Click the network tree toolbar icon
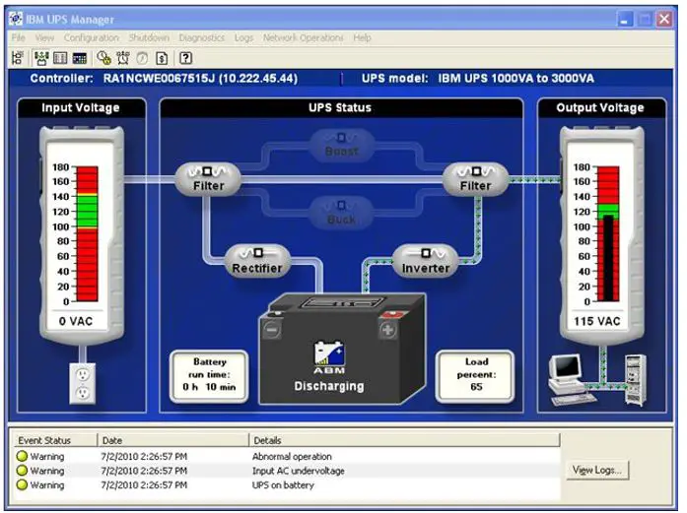 click(x=18, y=58)
